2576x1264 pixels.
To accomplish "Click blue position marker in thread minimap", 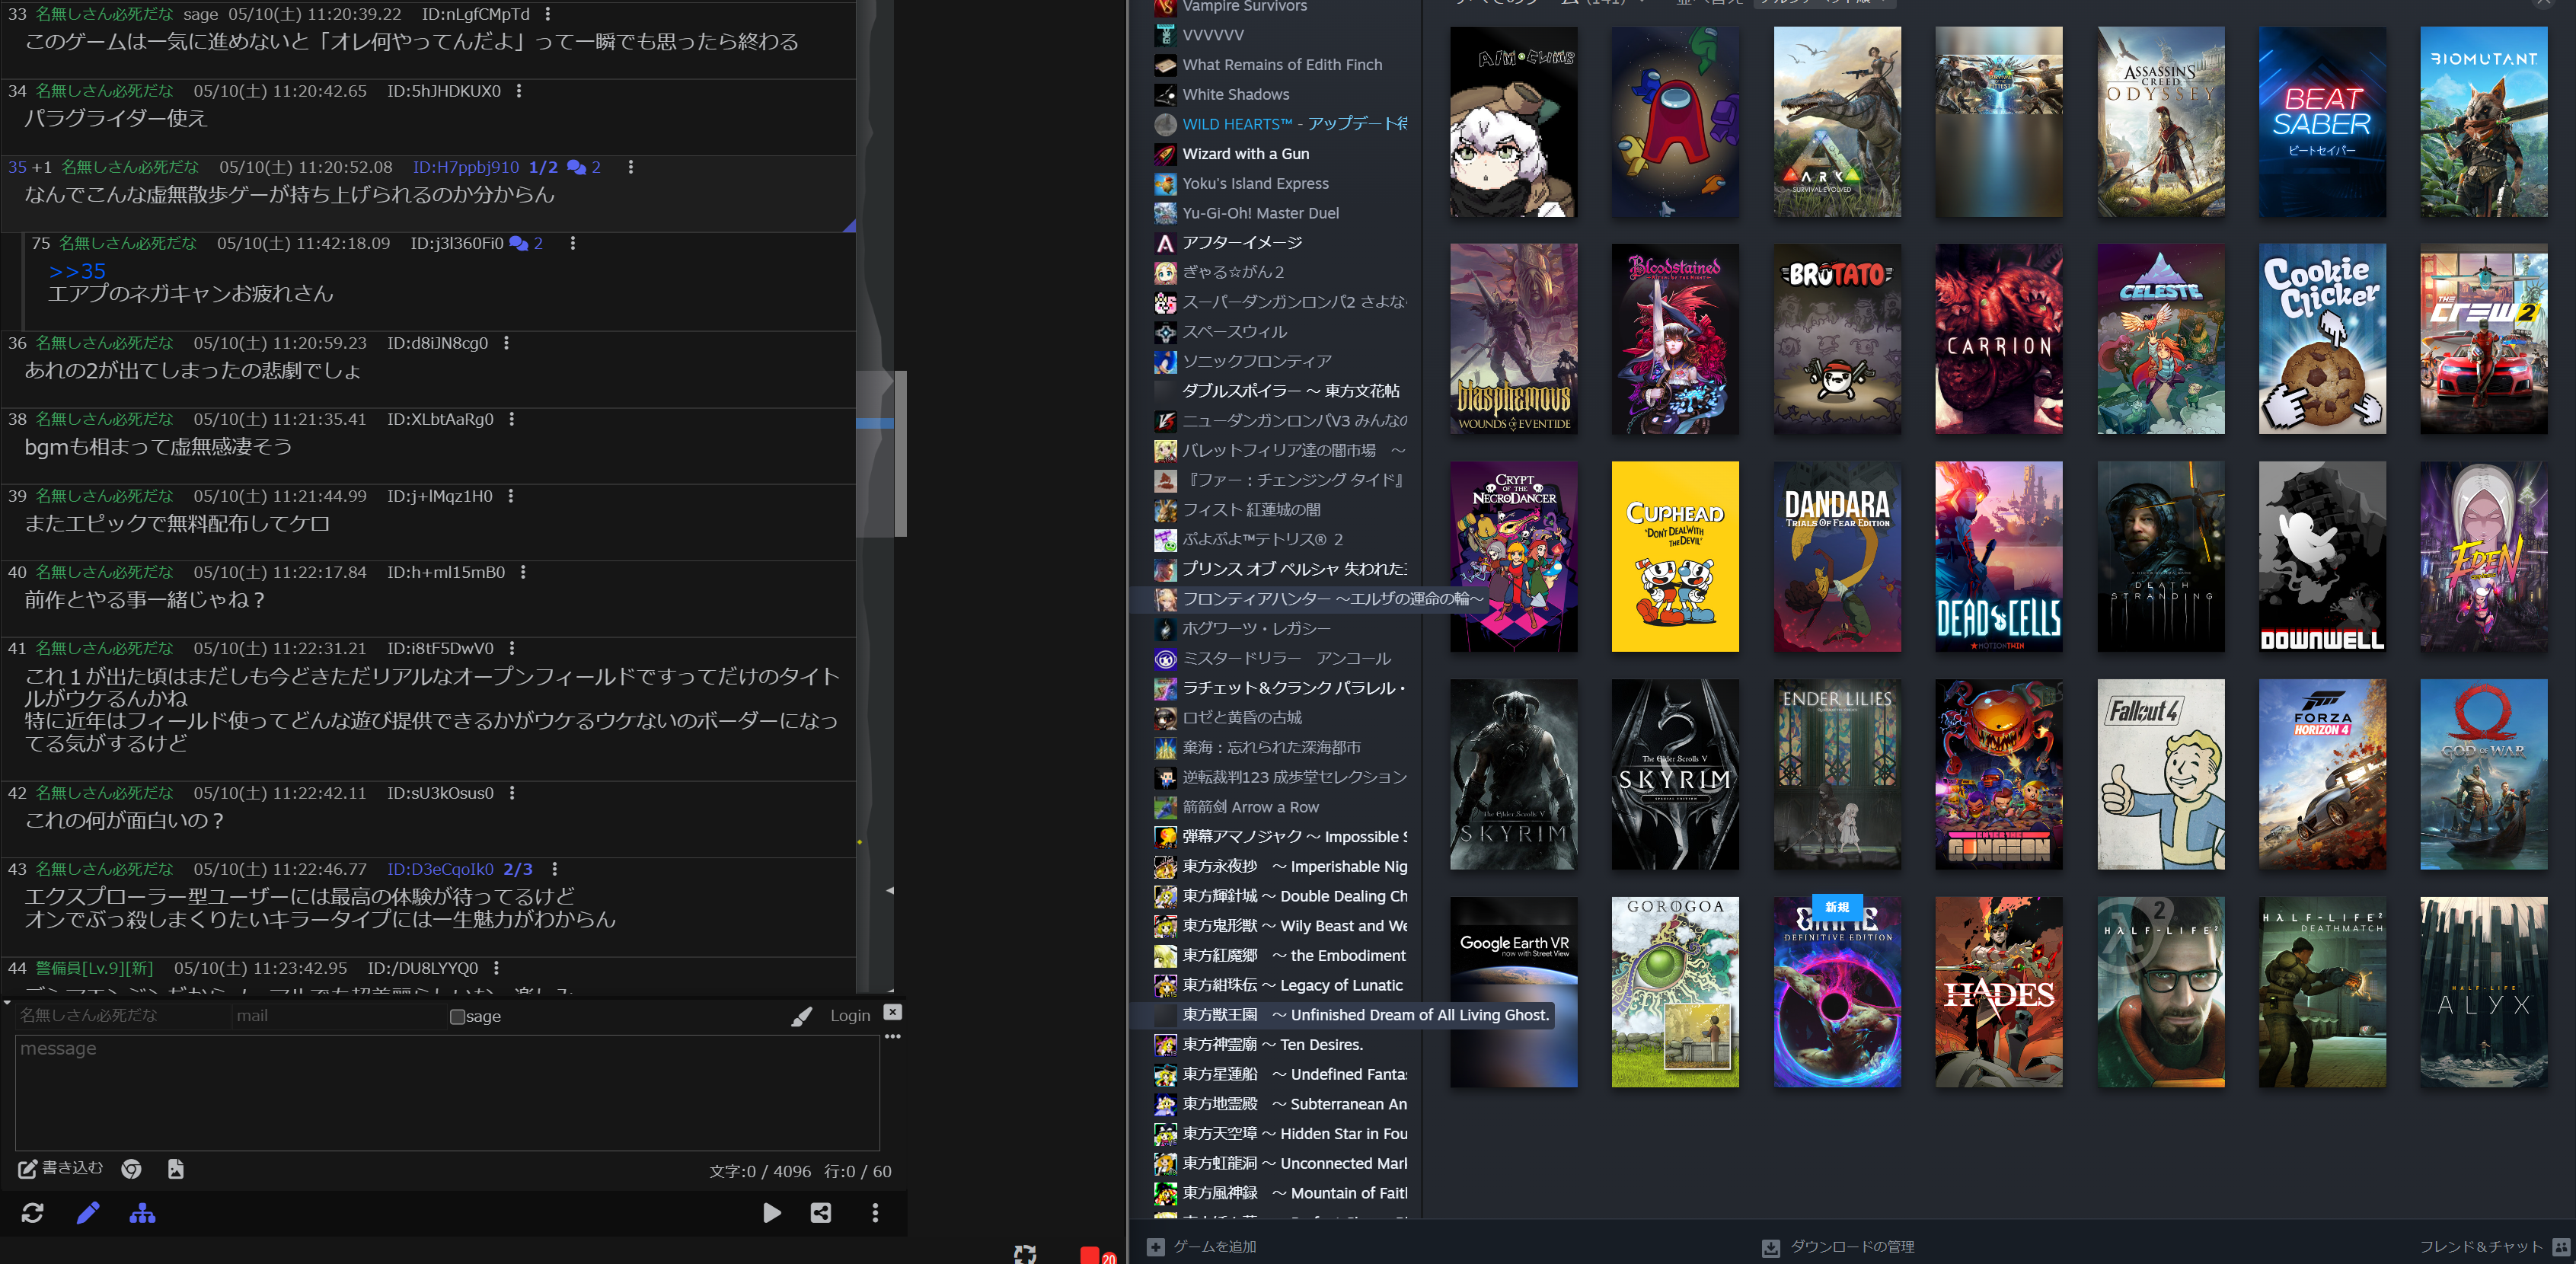I will coord(874,423).
